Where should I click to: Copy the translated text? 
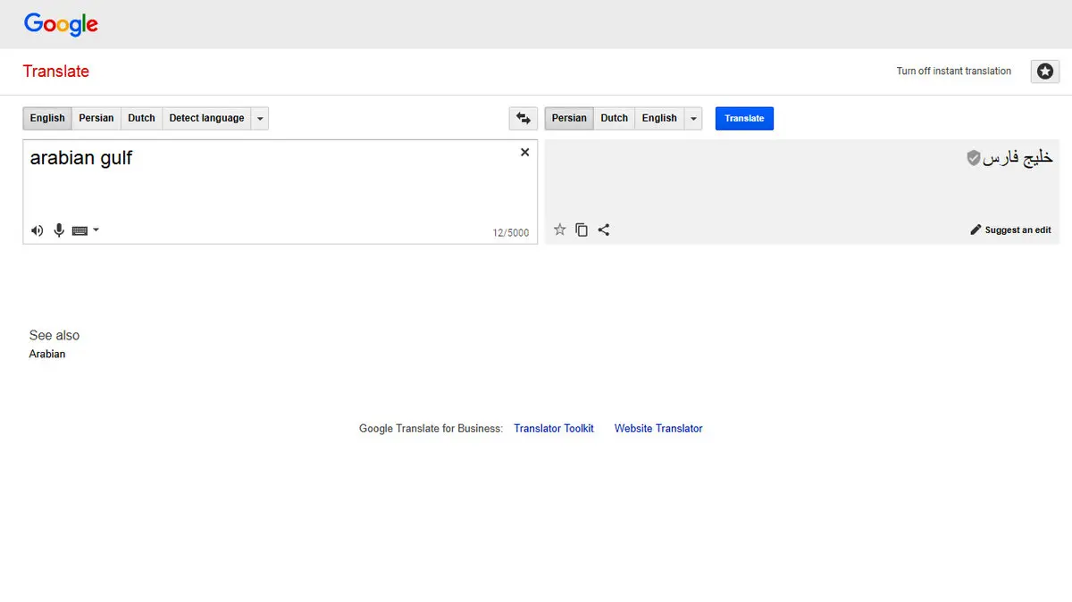(x=582, y=230)
